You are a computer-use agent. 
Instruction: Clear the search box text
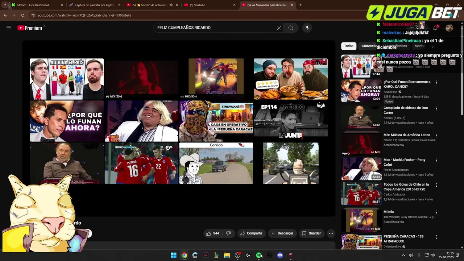click(x=279, y=28)
